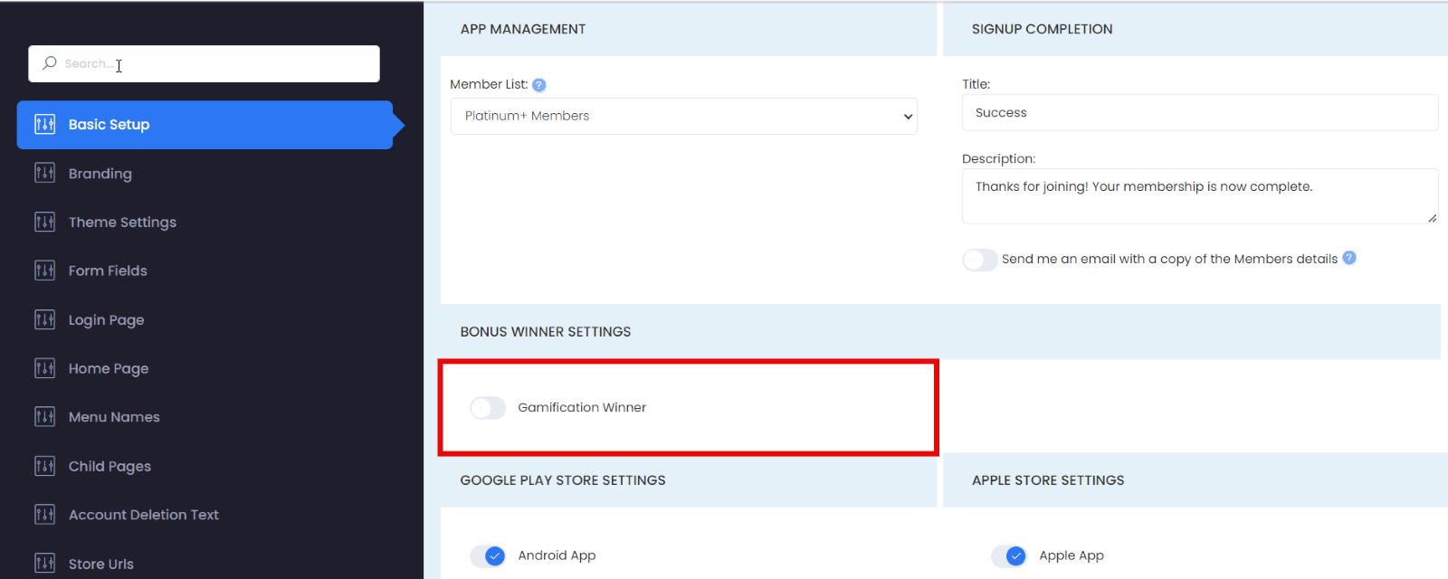Viewport: 1448px width, 579px height.
Task: Select Form Fields menu item
Action: (x=108, y=271)
